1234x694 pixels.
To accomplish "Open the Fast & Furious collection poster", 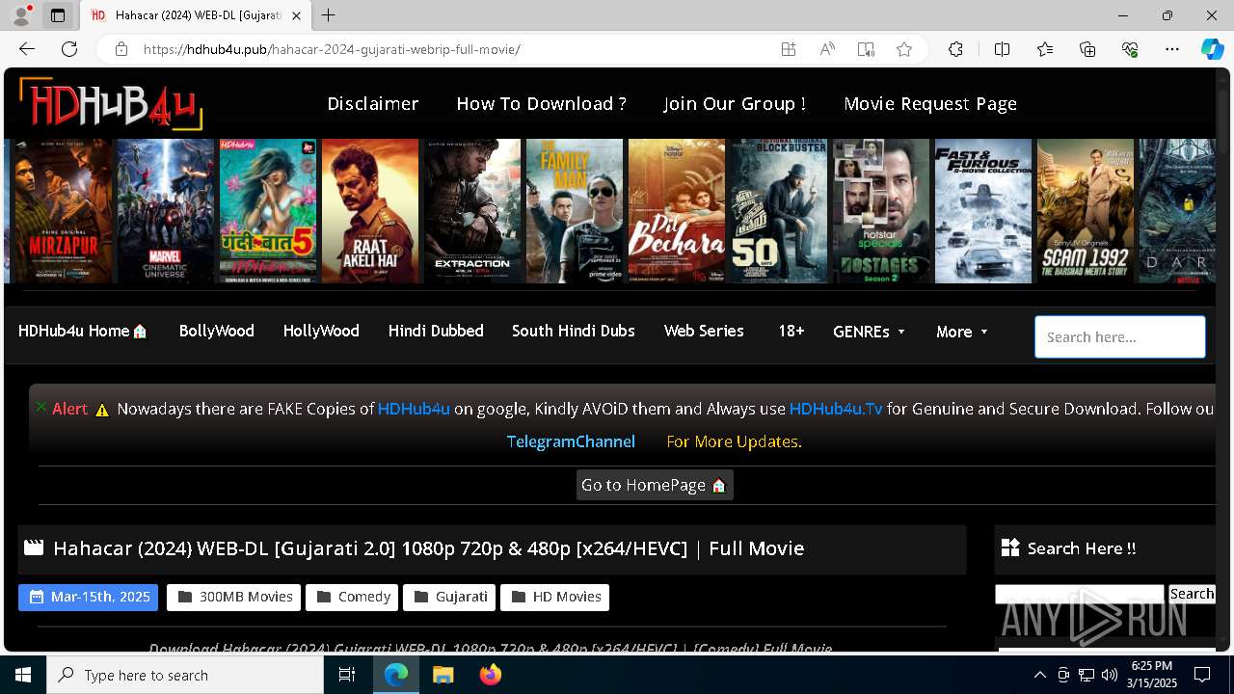I will (x=983, y=211).
